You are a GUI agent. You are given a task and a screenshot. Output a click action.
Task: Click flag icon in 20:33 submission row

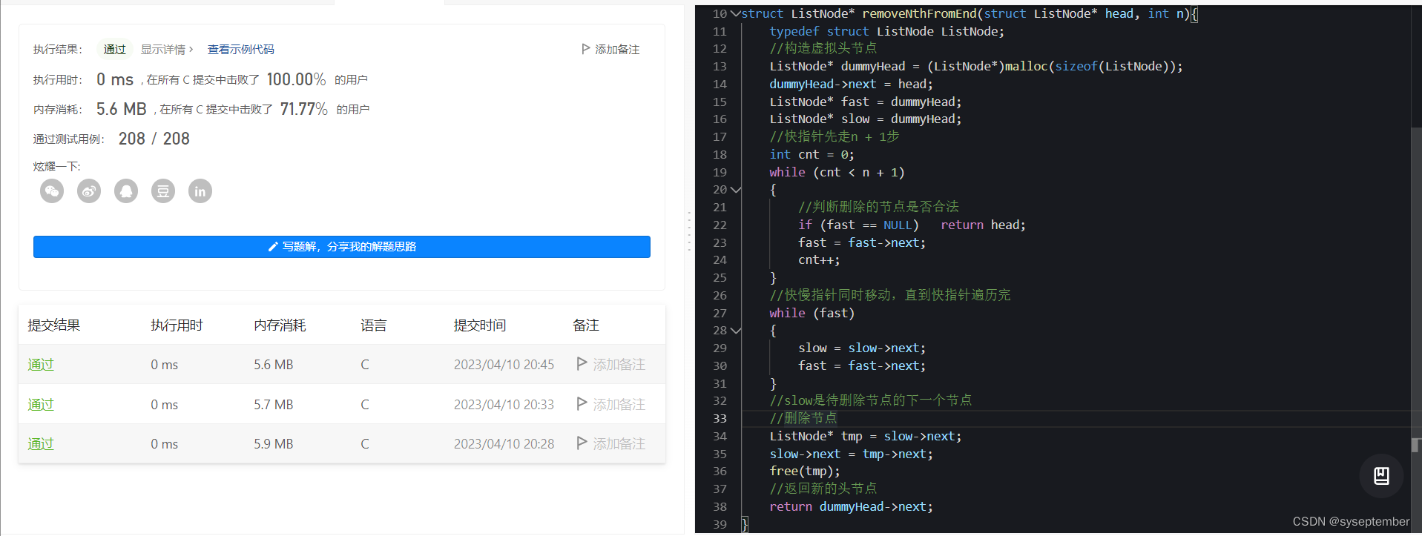(582, 404)
